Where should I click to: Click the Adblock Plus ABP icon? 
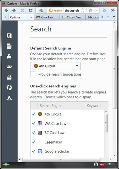pyautogui.click(x=102, y=164)
